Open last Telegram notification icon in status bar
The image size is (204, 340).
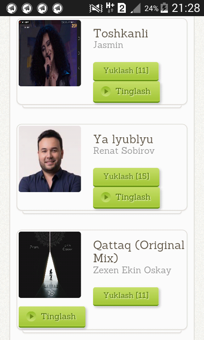tap(58, 8)
